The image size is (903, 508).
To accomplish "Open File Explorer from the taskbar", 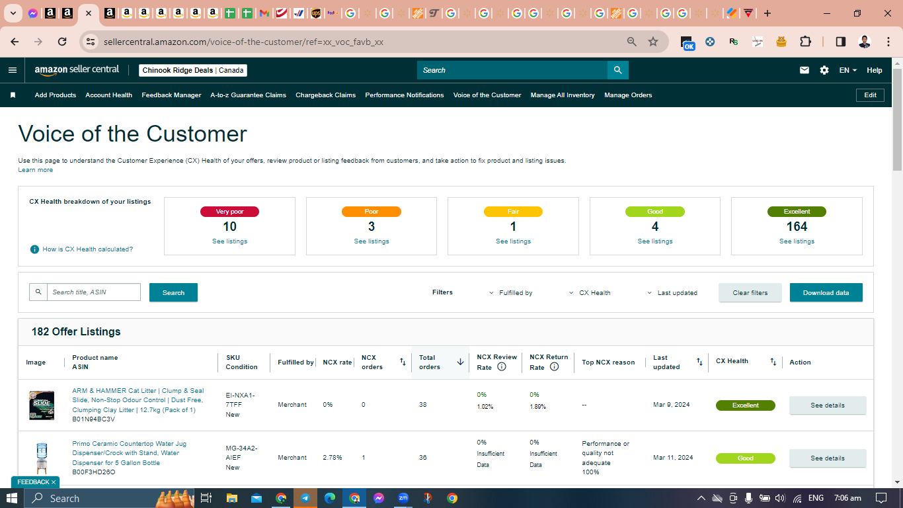I will (x=232, y=498).
